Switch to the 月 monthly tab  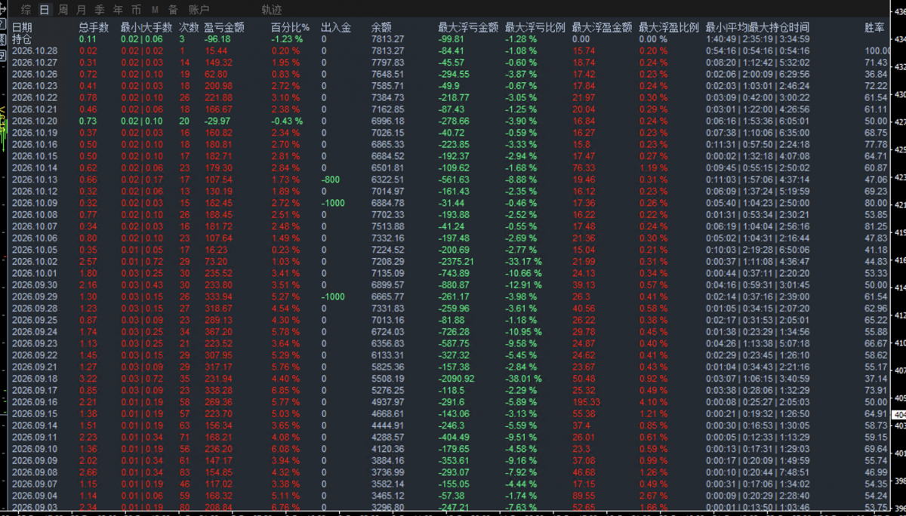point(81,10)
